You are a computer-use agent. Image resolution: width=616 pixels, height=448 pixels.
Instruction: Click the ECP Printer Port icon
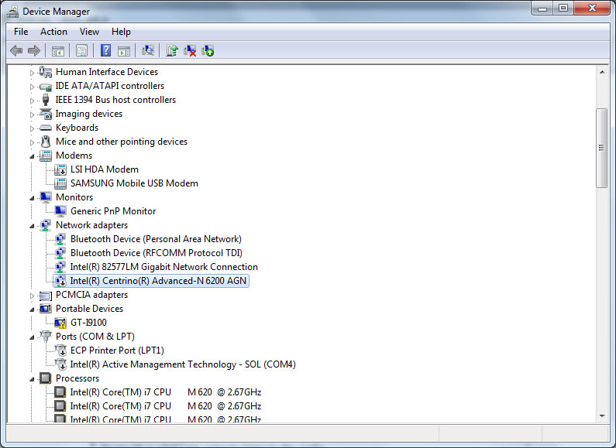60,351
